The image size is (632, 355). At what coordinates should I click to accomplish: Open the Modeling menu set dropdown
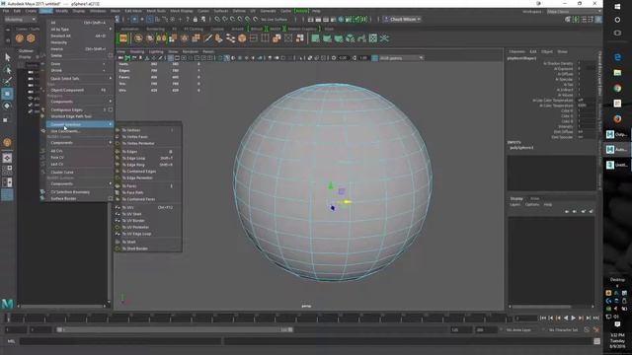20,20
